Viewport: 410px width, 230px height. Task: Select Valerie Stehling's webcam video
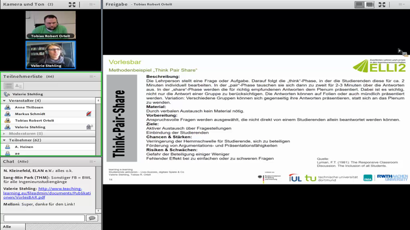50,55
